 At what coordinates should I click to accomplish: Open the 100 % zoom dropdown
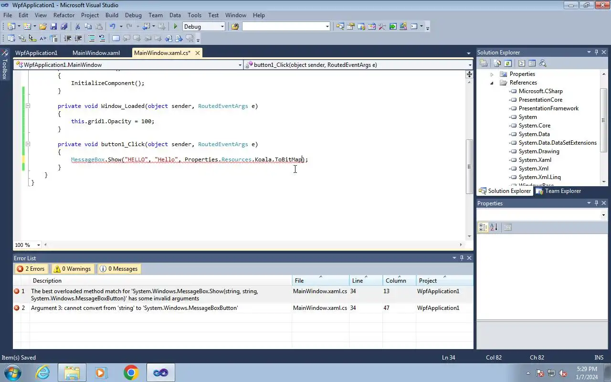click(38, 245)
